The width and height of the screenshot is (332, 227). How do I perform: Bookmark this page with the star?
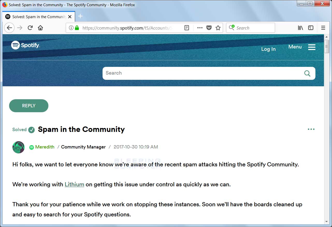218,28
